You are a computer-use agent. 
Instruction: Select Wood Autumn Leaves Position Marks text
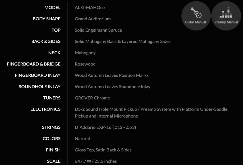(x=112, y=75)
